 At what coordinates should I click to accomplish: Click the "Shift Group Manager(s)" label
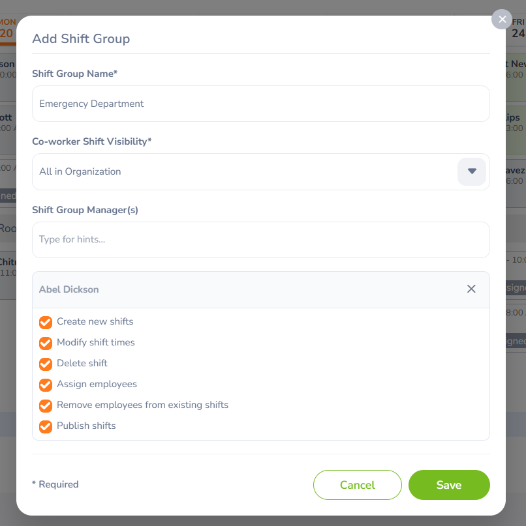pos(85,210)
